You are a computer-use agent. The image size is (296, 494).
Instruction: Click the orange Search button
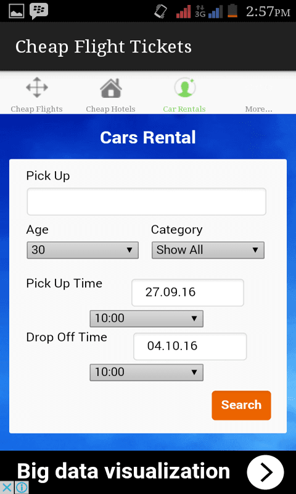[241, 405]
